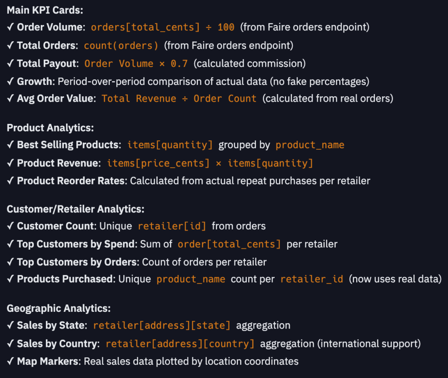Click the Customer/Retailer Analytics heading

click(75, 209)
